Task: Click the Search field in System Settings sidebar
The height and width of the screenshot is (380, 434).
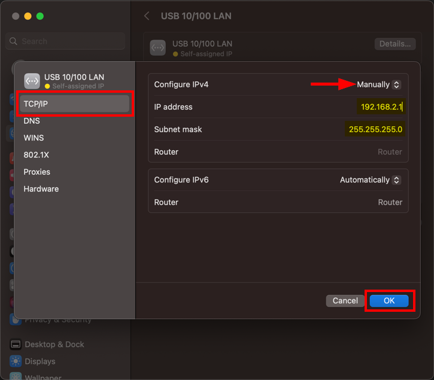Action: pyautogui.click(x=65, y=41)
